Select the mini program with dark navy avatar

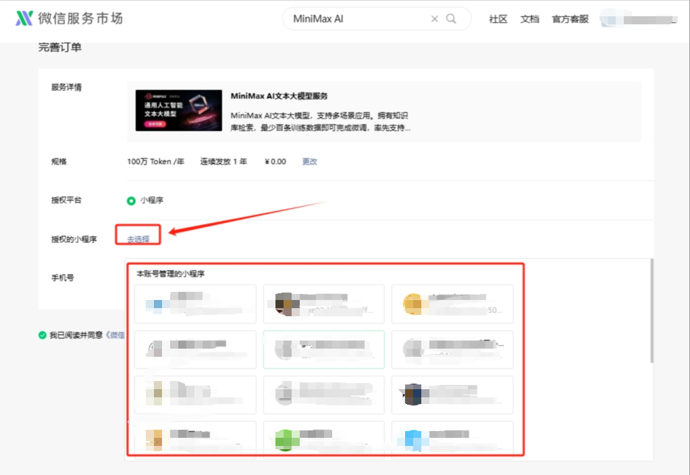[452, 395]
